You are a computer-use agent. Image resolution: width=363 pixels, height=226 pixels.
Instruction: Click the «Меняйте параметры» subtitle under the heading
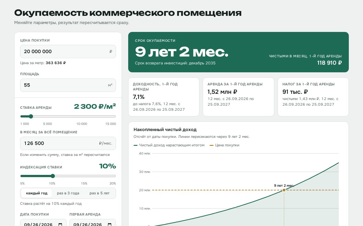click(72, 23)
